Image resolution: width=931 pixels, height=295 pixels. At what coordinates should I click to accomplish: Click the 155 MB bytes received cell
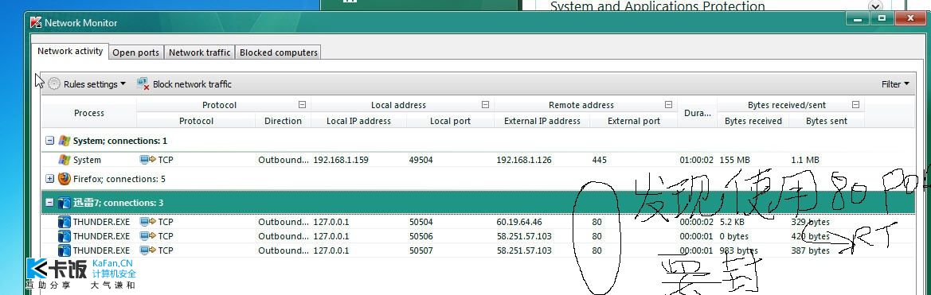[x=734, y=160]
